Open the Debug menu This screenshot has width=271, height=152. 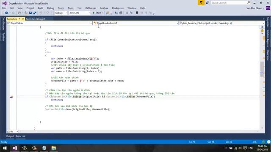[51, 8]
